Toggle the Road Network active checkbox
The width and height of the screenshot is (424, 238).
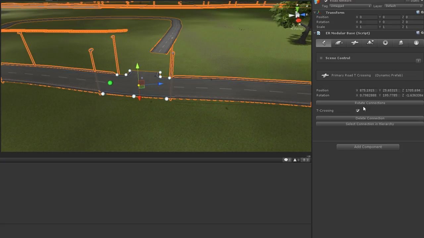click(x=326, y=1)
